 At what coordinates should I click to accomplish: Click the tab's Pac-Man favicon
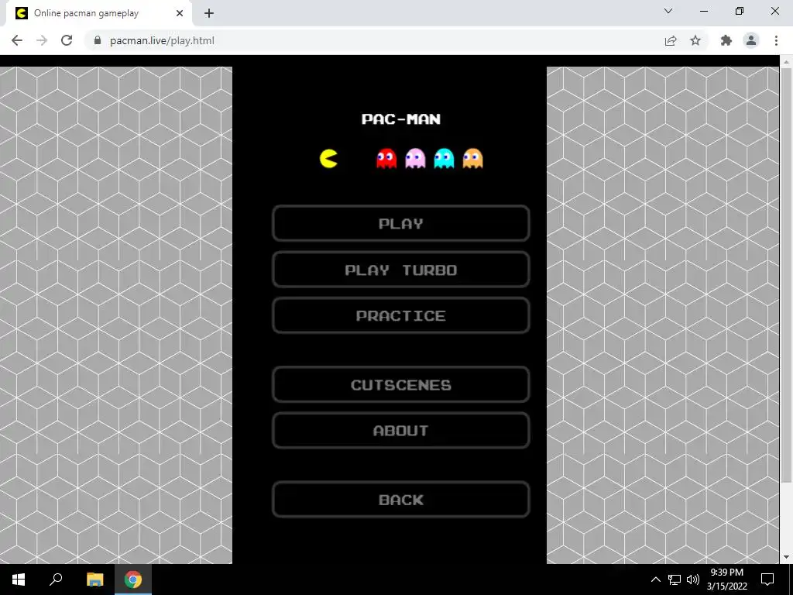tap(21, 13)
